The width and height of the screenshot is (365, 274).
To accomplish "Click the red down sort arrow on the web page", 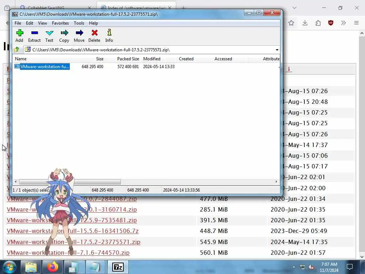I will pyautogui.click(x=289, y=69).
